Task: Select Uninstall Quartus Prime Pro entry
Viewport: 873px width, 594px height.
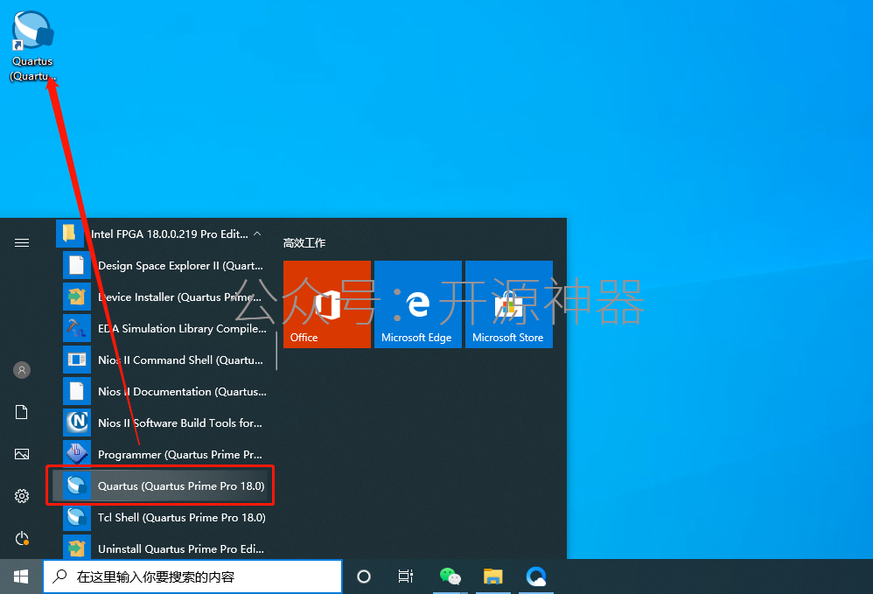Action: point(162,549)
